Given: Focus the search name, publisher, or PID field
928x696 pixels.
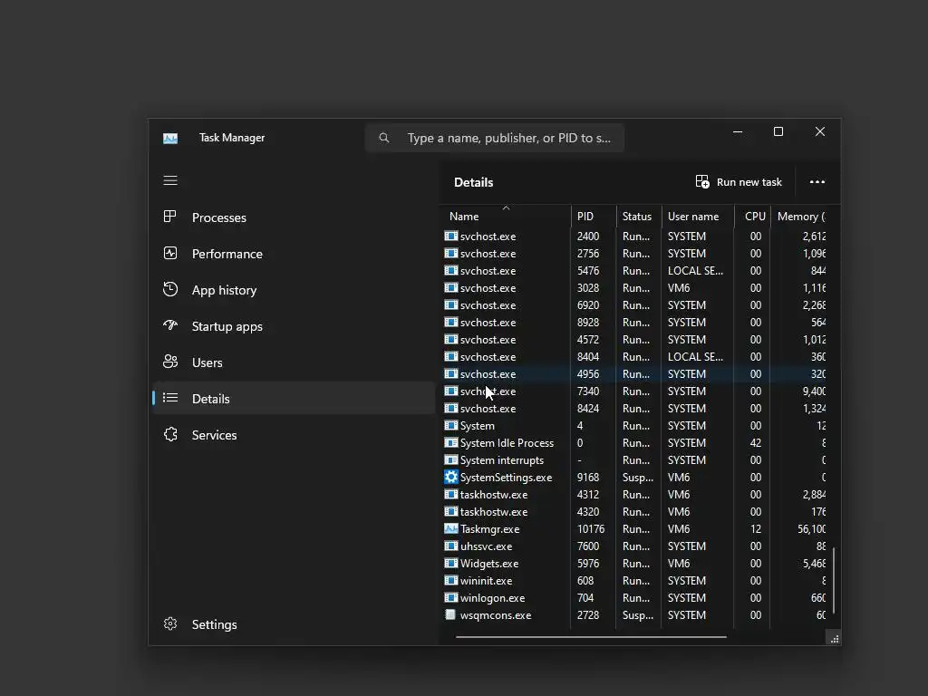Looking at the screenshot, I should coord(495,138).
